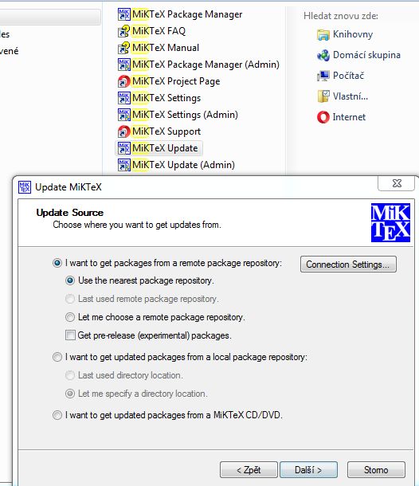The width and height of the screenshot is (419, 486).
Task: Click the Hledat znovu zde label
Action: (x=341, y=16)
